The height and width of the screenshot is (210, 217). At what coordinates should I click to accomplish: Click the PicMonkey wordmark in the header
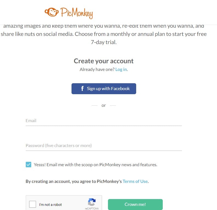click(x=76, y=13)
